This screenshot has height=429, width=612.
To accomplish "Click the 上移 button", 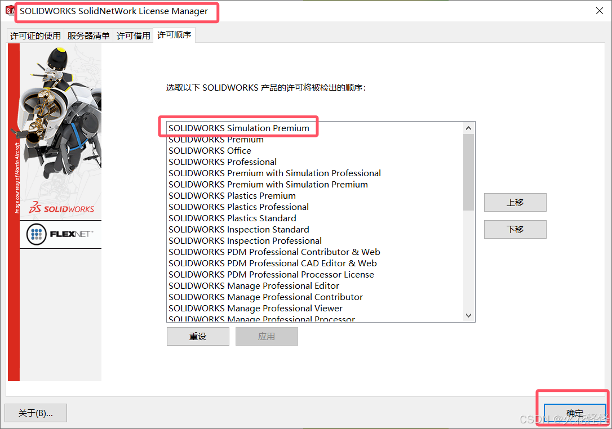I will 515,203.
